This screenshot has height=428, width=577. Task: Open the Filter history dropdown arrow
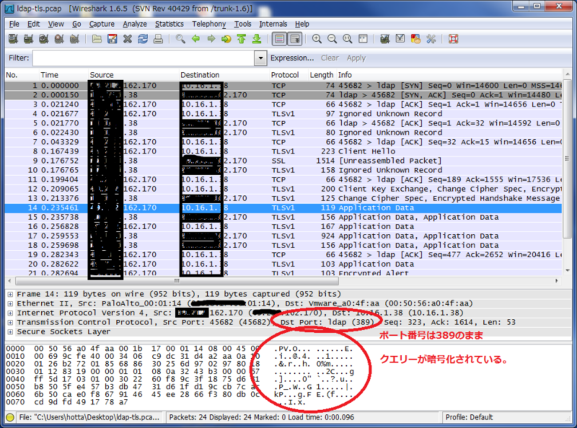pyautogui.click(x=261, y=58)
